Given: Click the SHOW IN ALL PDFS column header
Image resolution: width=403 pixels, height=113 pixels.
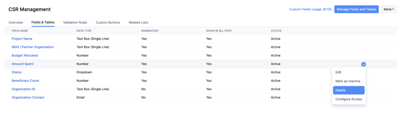Looking at the screenshot, I should pyautogui.click(x=219, y=31).
